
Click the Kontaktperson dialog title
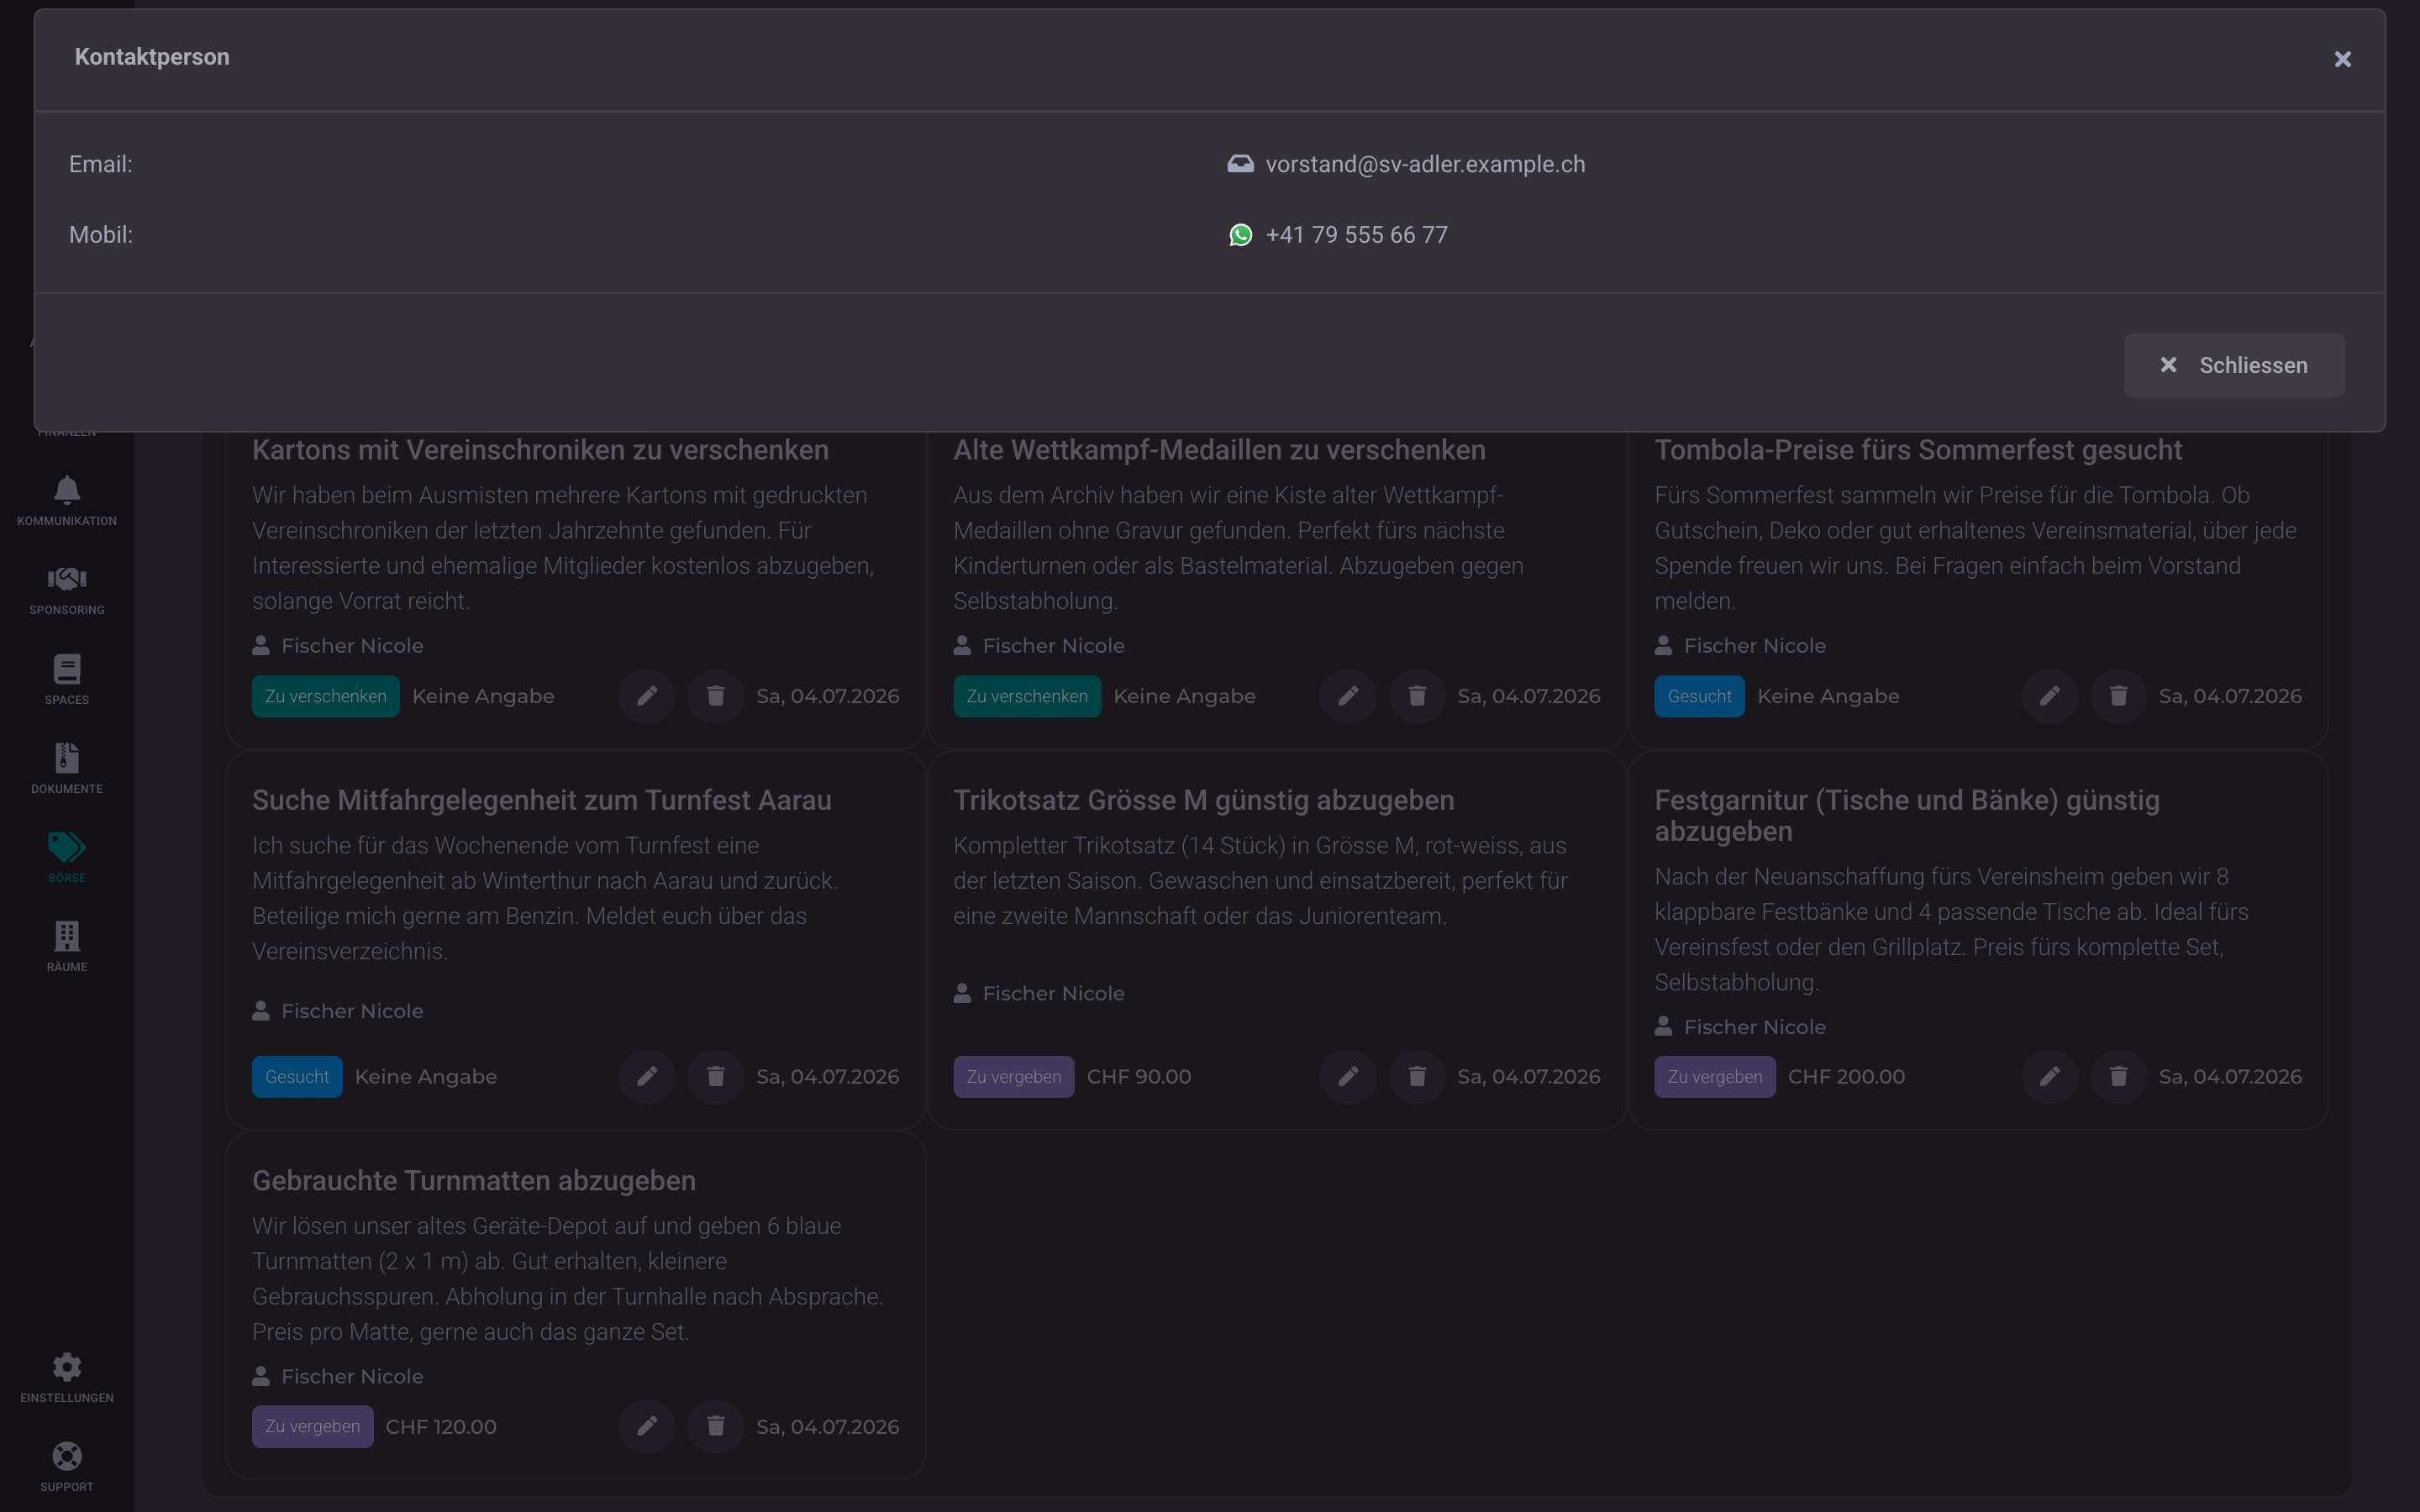tap(152, 57)
